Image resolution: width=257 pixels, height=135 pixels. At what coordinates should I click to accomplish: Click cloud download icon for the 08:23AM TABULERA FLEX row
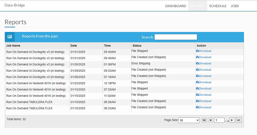coord(197,107)
